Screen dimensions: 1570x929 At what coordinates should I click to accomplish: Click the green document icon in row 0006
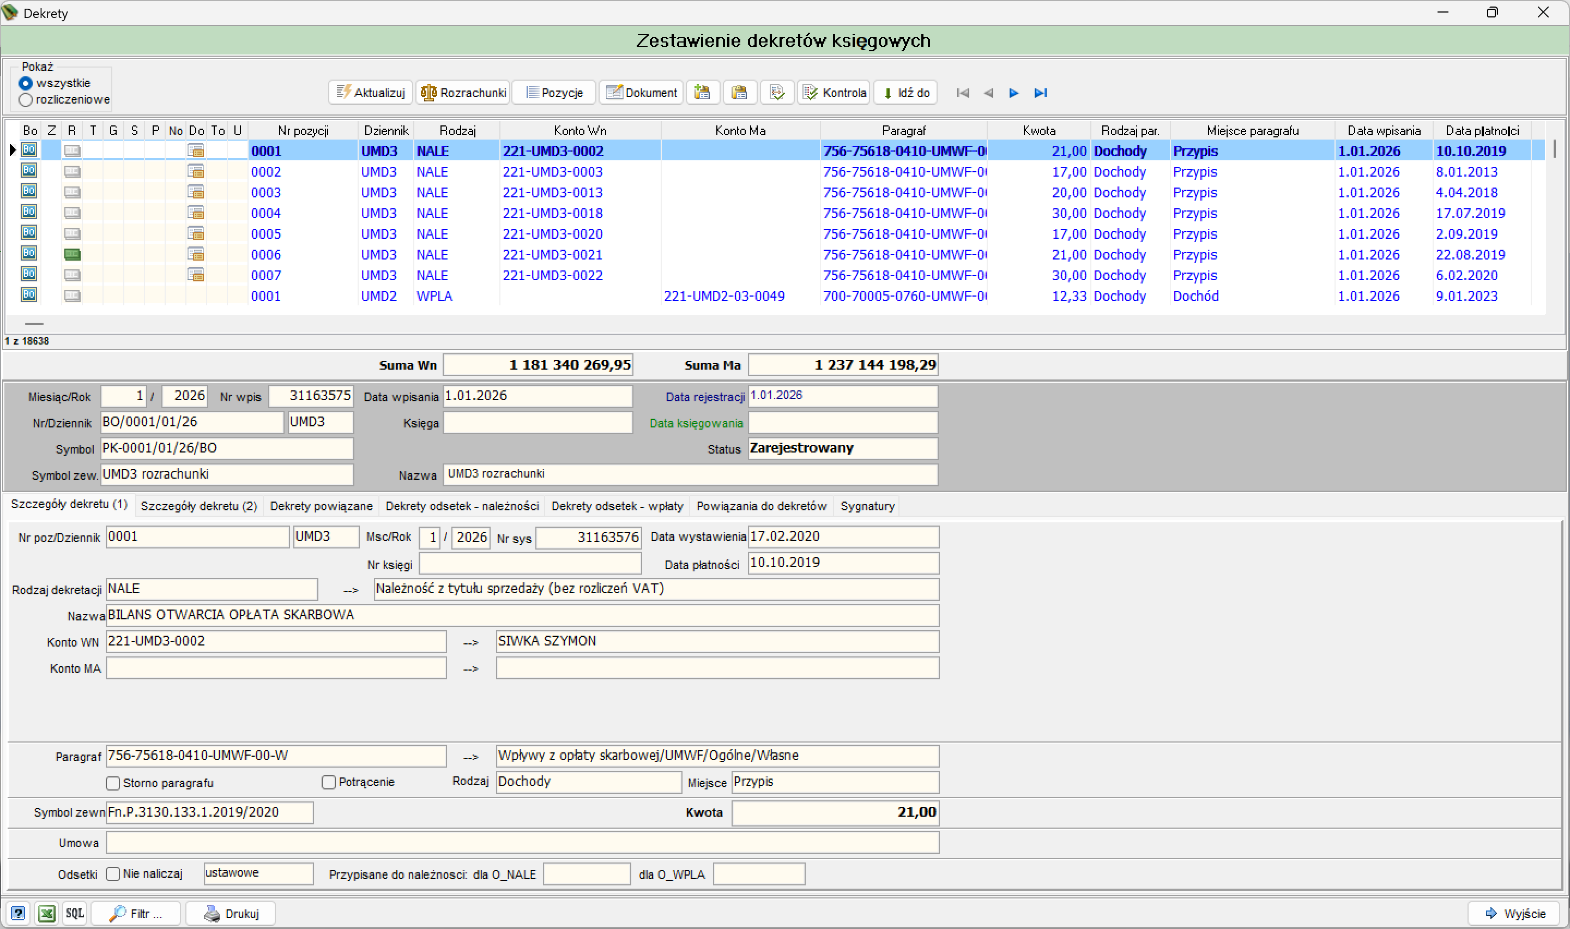(x=72, y=254)
